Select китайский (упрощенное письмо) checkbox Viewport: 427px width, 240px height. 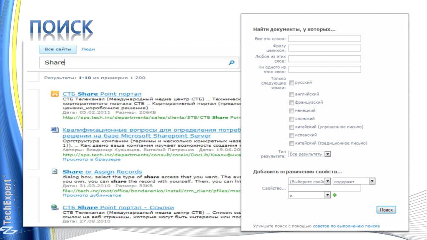pyautogui.click(x=291, y=127)
